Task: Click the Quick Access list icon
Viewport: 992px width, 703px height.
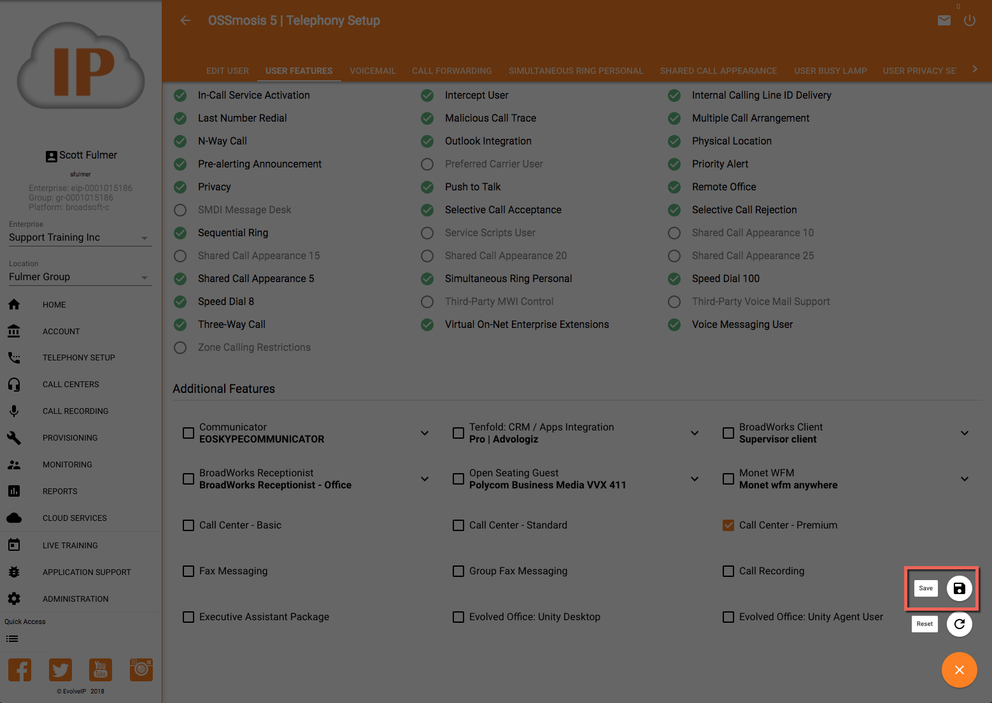Action: (x=12, y=639)
